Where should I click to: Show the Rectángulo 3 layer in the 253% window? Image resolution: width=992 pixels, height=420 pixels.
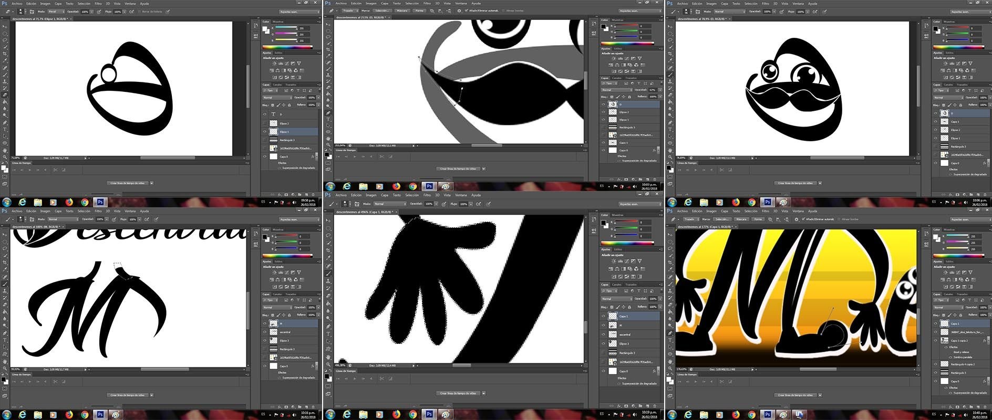click(x=604, y=128)
